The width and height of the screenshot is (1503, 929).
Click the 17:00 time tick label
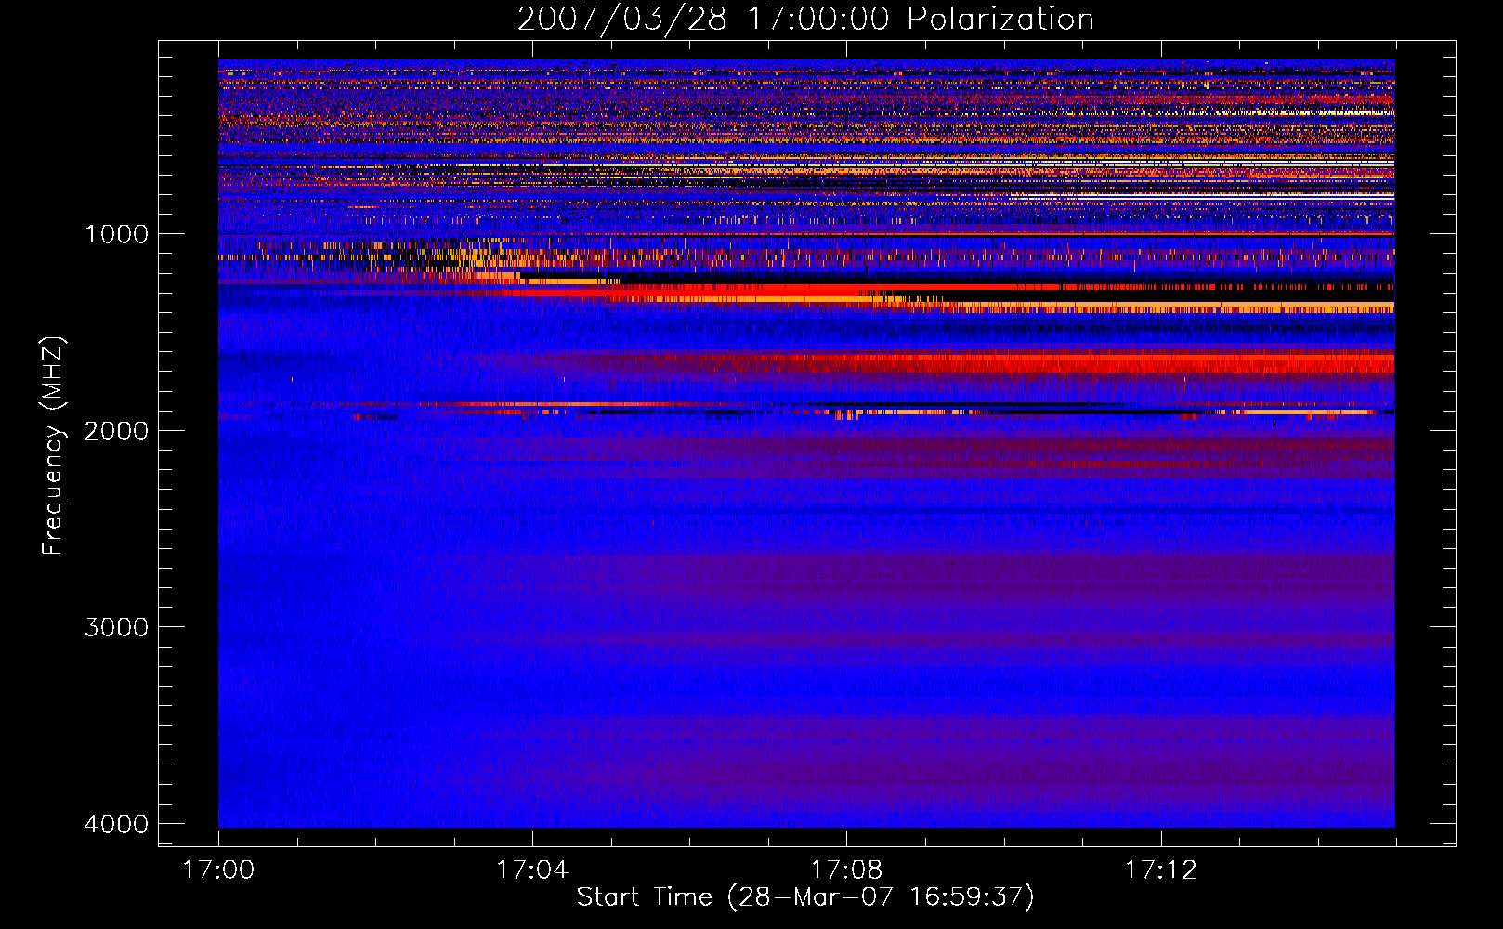[218, 870]
